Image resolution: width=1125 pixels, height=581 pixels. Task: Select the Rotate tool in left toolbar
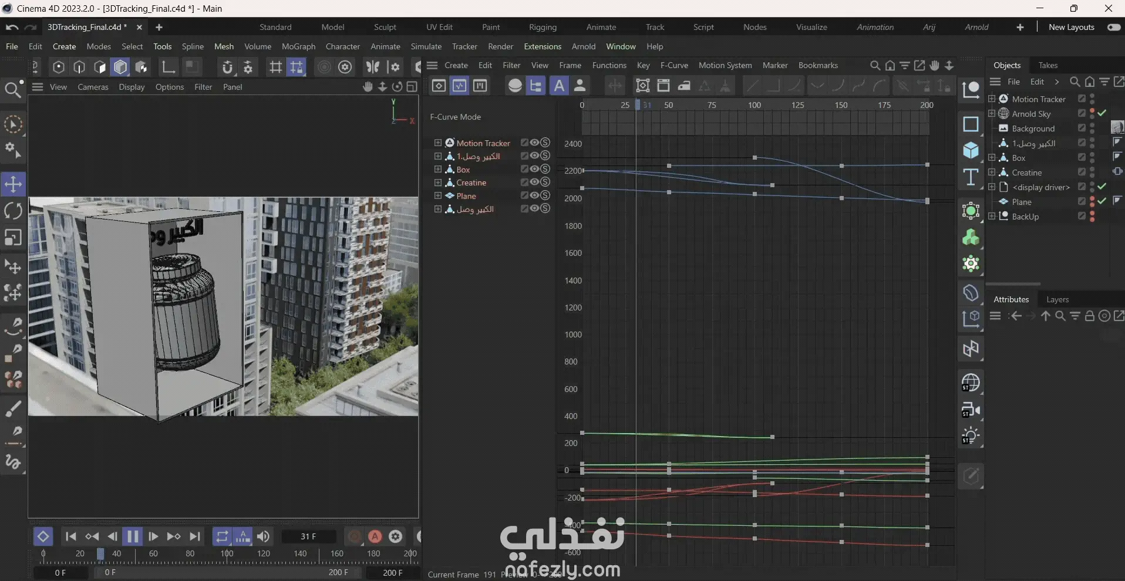[13, 211]
